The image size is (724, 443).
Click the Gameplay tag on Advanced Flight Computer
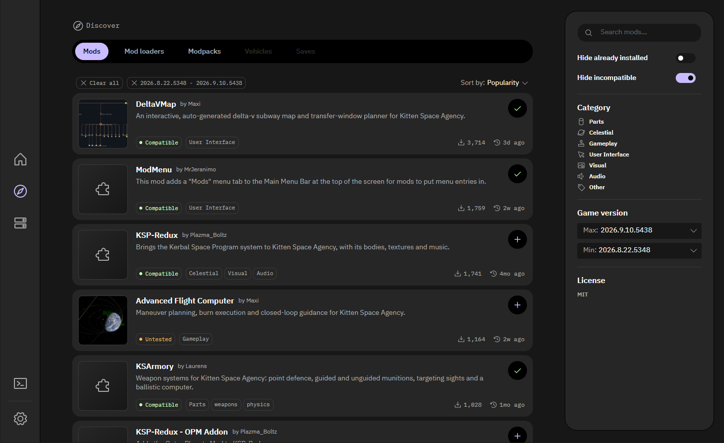point(196,339)
